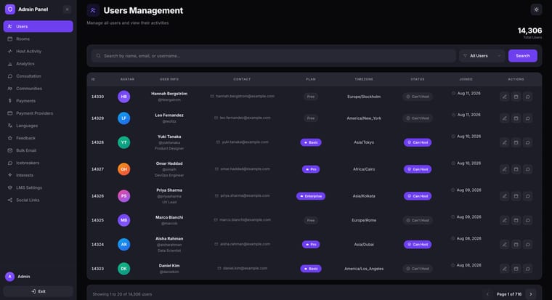The image size is (552, 300).
Task: Toggle the light/dark theme icon
Action: [536, 9]
